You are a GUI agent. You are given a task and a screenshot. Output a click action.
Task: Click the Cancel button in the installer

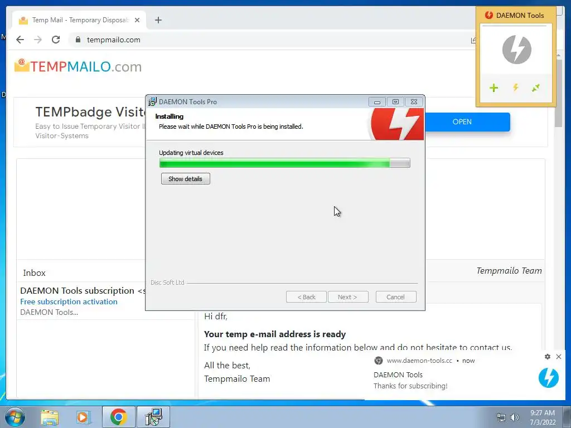(x=395, y=297)
